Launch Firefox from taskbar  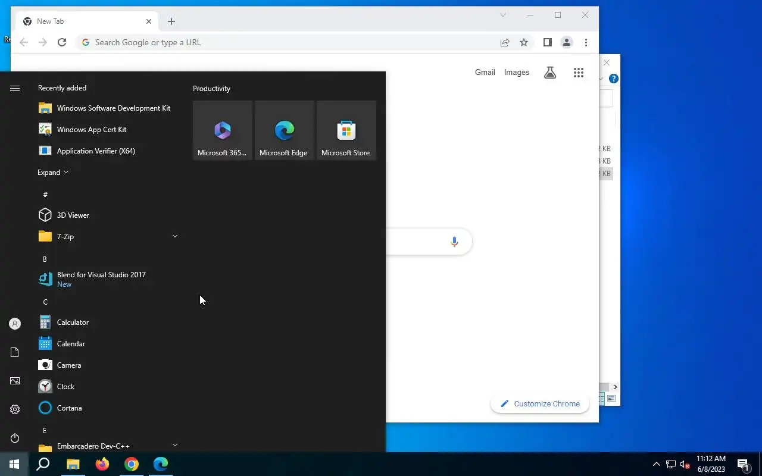(x=102, y=464)
